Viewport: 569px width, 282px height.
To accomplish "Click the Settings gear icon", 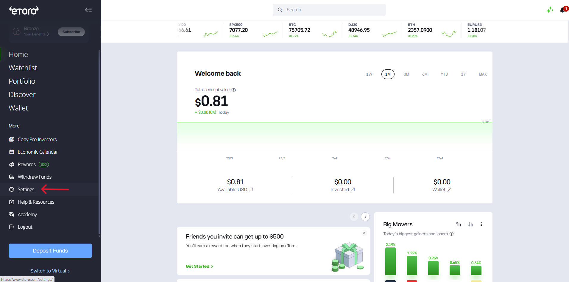I will [12, 189].
